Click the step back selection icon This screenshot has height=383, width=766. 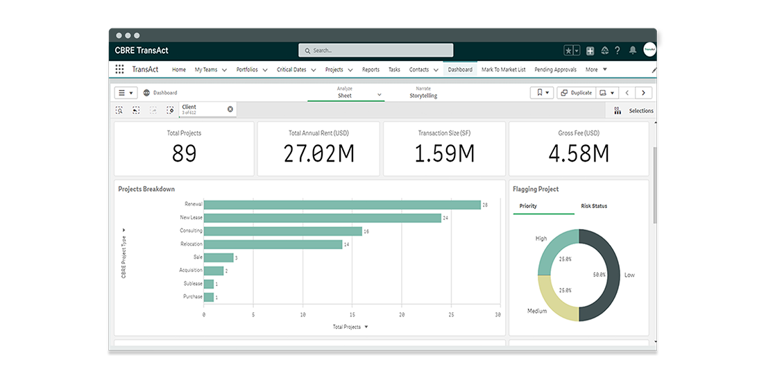coord(136,110)
